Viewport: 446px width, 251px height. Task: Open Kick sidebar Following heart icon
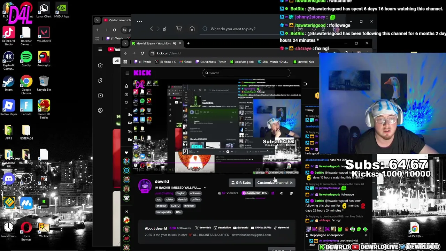(126, 102)
